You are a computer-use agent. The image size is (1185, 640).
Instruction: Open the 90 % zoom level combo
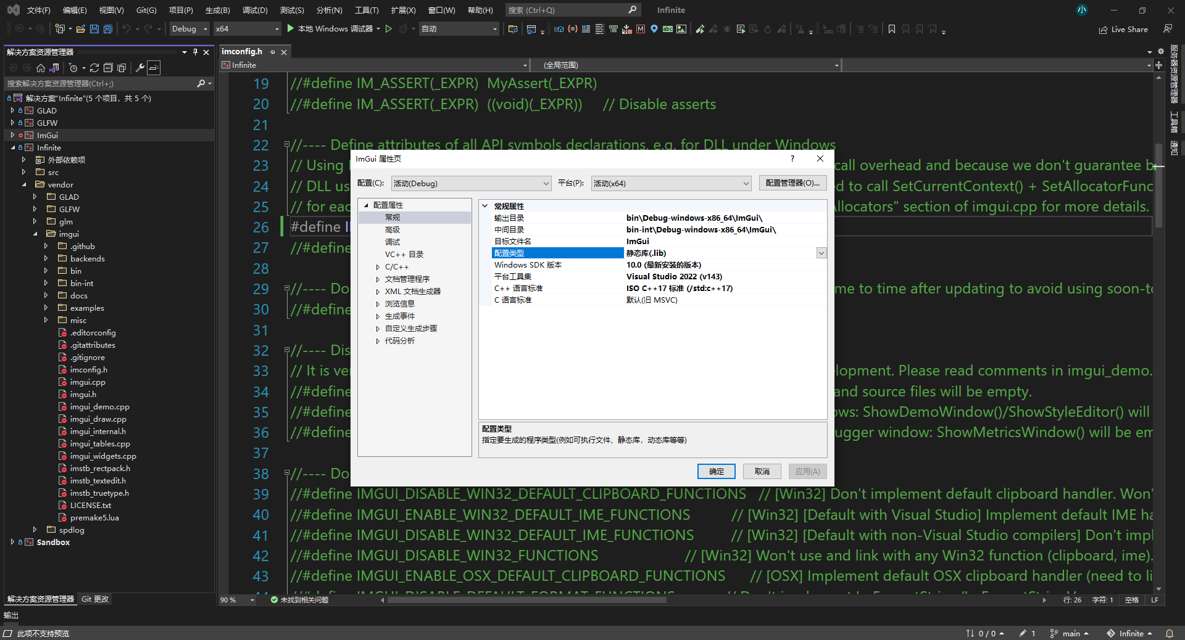coord(238,599)
